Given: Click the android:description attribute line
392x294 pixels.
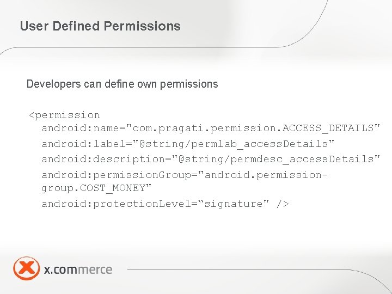Looking at the screenshot, I should [211, 159].
